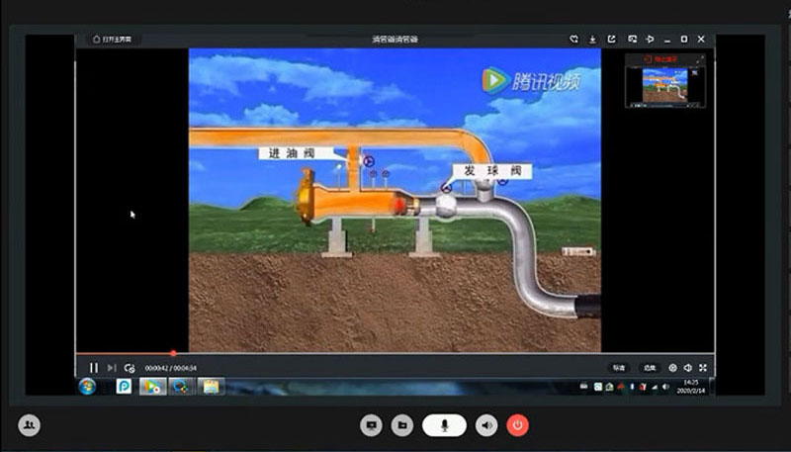Click the red power hang-up button

click(x=517, y=425)
